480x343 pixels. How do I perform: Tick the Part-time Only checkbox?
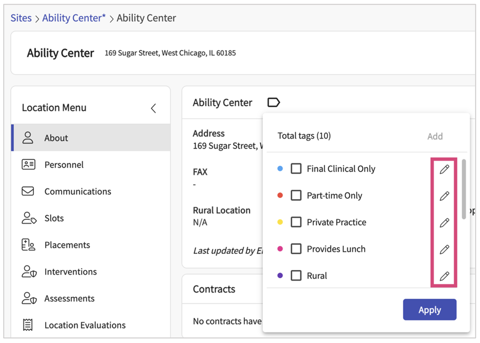[x=296, y=195]
